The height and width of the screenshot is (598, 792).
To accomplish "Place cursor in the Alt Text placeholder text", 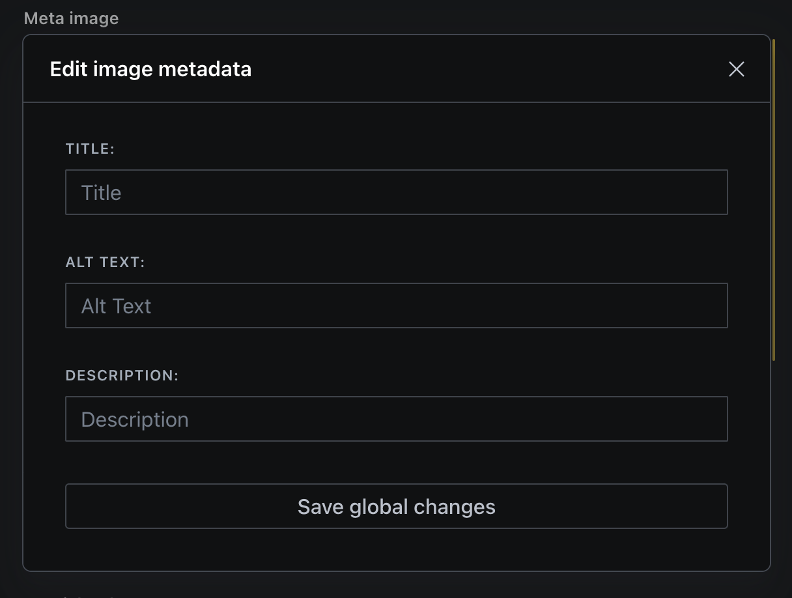I will (115, 305).
